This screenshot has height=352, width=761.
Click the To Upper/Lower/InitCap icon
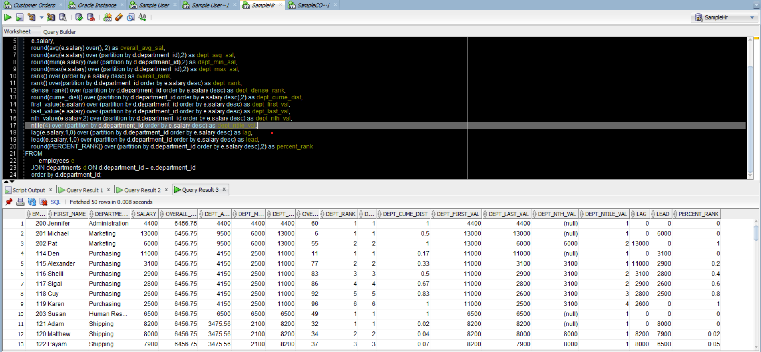point(142,17)
